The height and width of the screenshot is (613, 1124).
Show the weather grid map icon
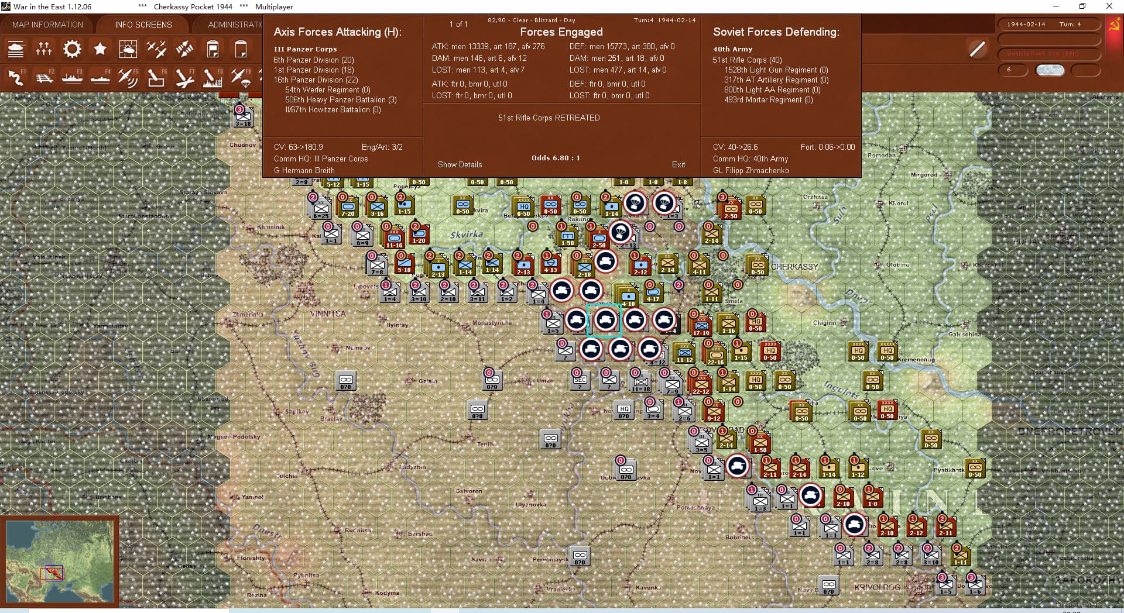[128, 49]
